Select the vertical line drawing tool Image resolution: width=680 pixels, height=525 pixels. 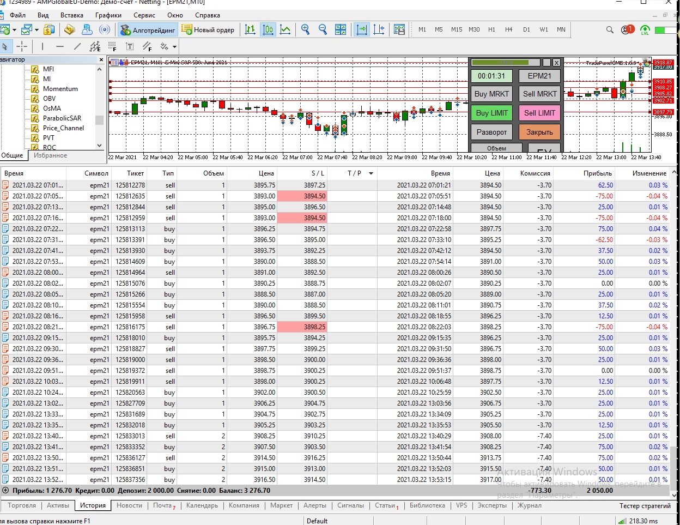(x=42, y=46)
